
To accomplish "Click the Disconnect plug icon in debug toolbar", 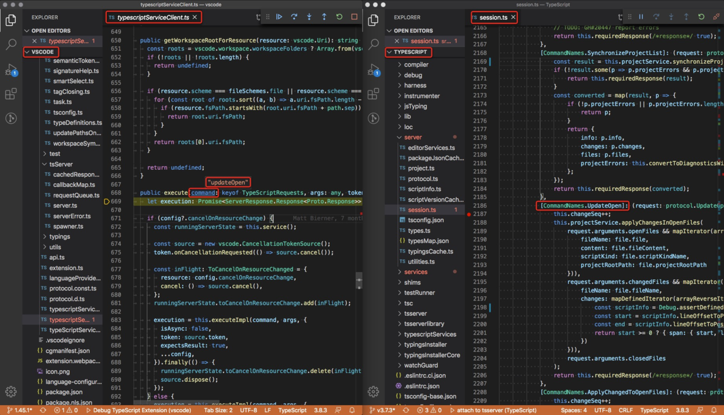I will (x=716, y=17).
